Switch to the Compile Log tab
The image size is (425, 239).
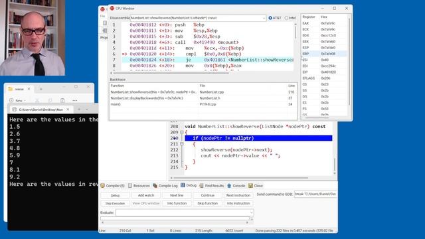click(165, 186)
